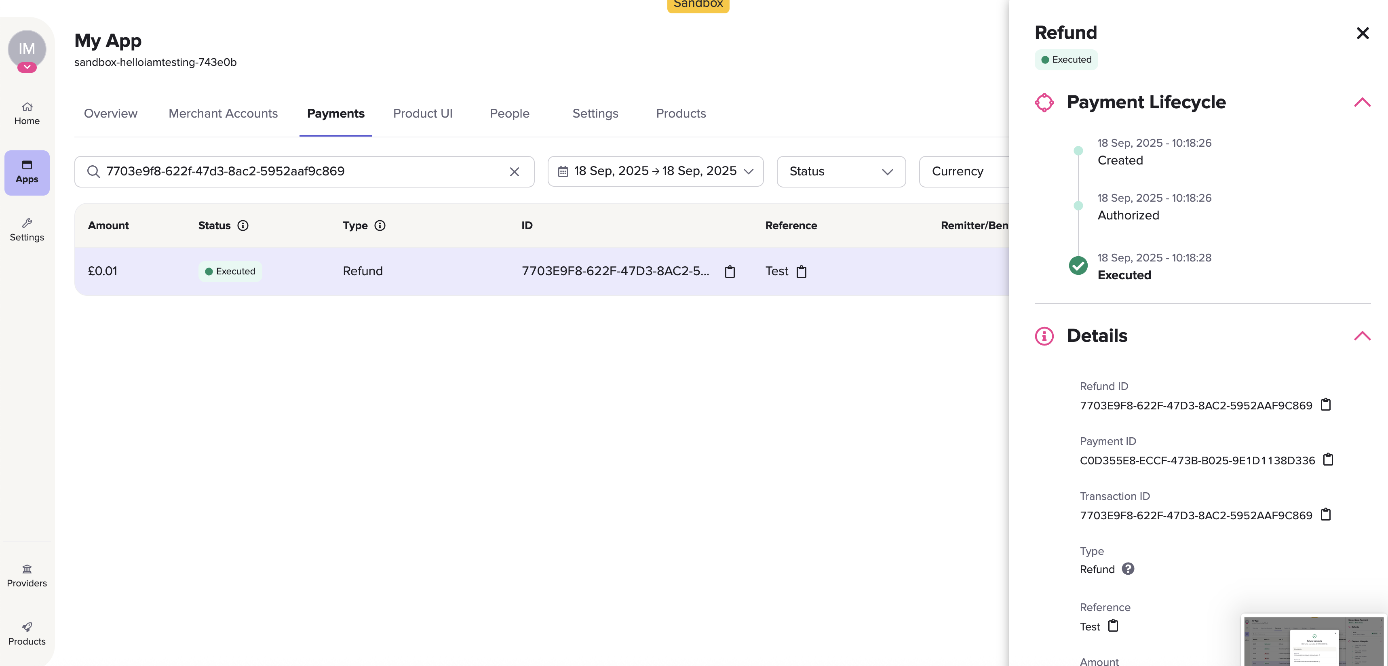Click the Status column info icon
Image resolution: width=1388 pixels, height=666 pixels.
click(243, 226)
